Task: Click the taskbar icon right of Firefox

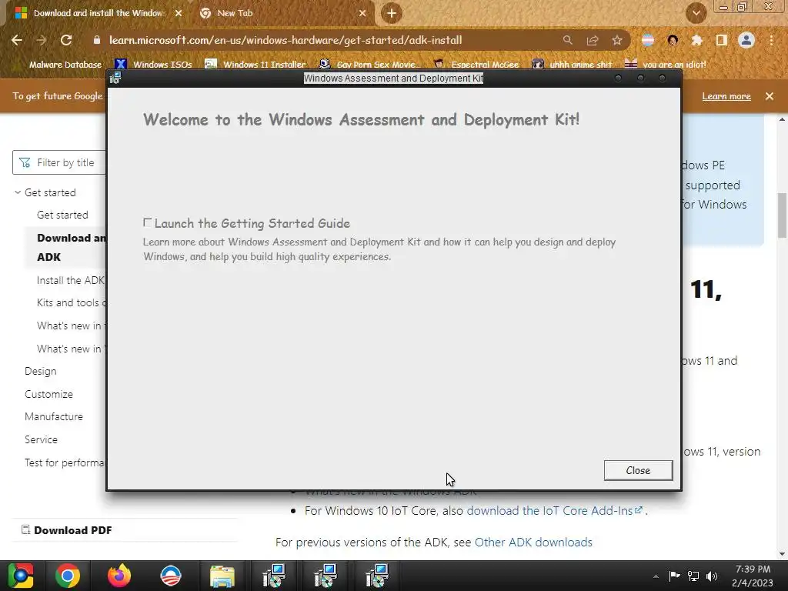Action: [170, 576]
